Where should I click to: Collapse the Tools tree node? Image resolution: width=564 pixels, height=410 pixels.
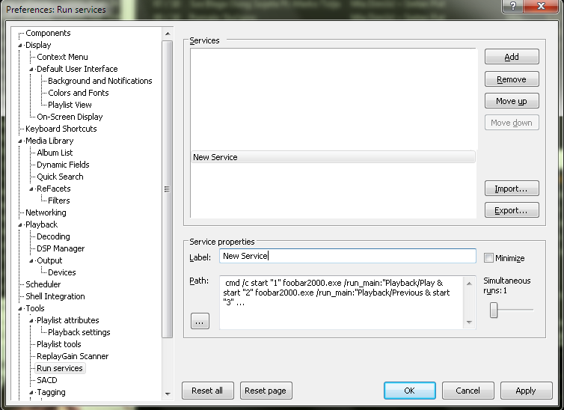click(x=20, y=308)
